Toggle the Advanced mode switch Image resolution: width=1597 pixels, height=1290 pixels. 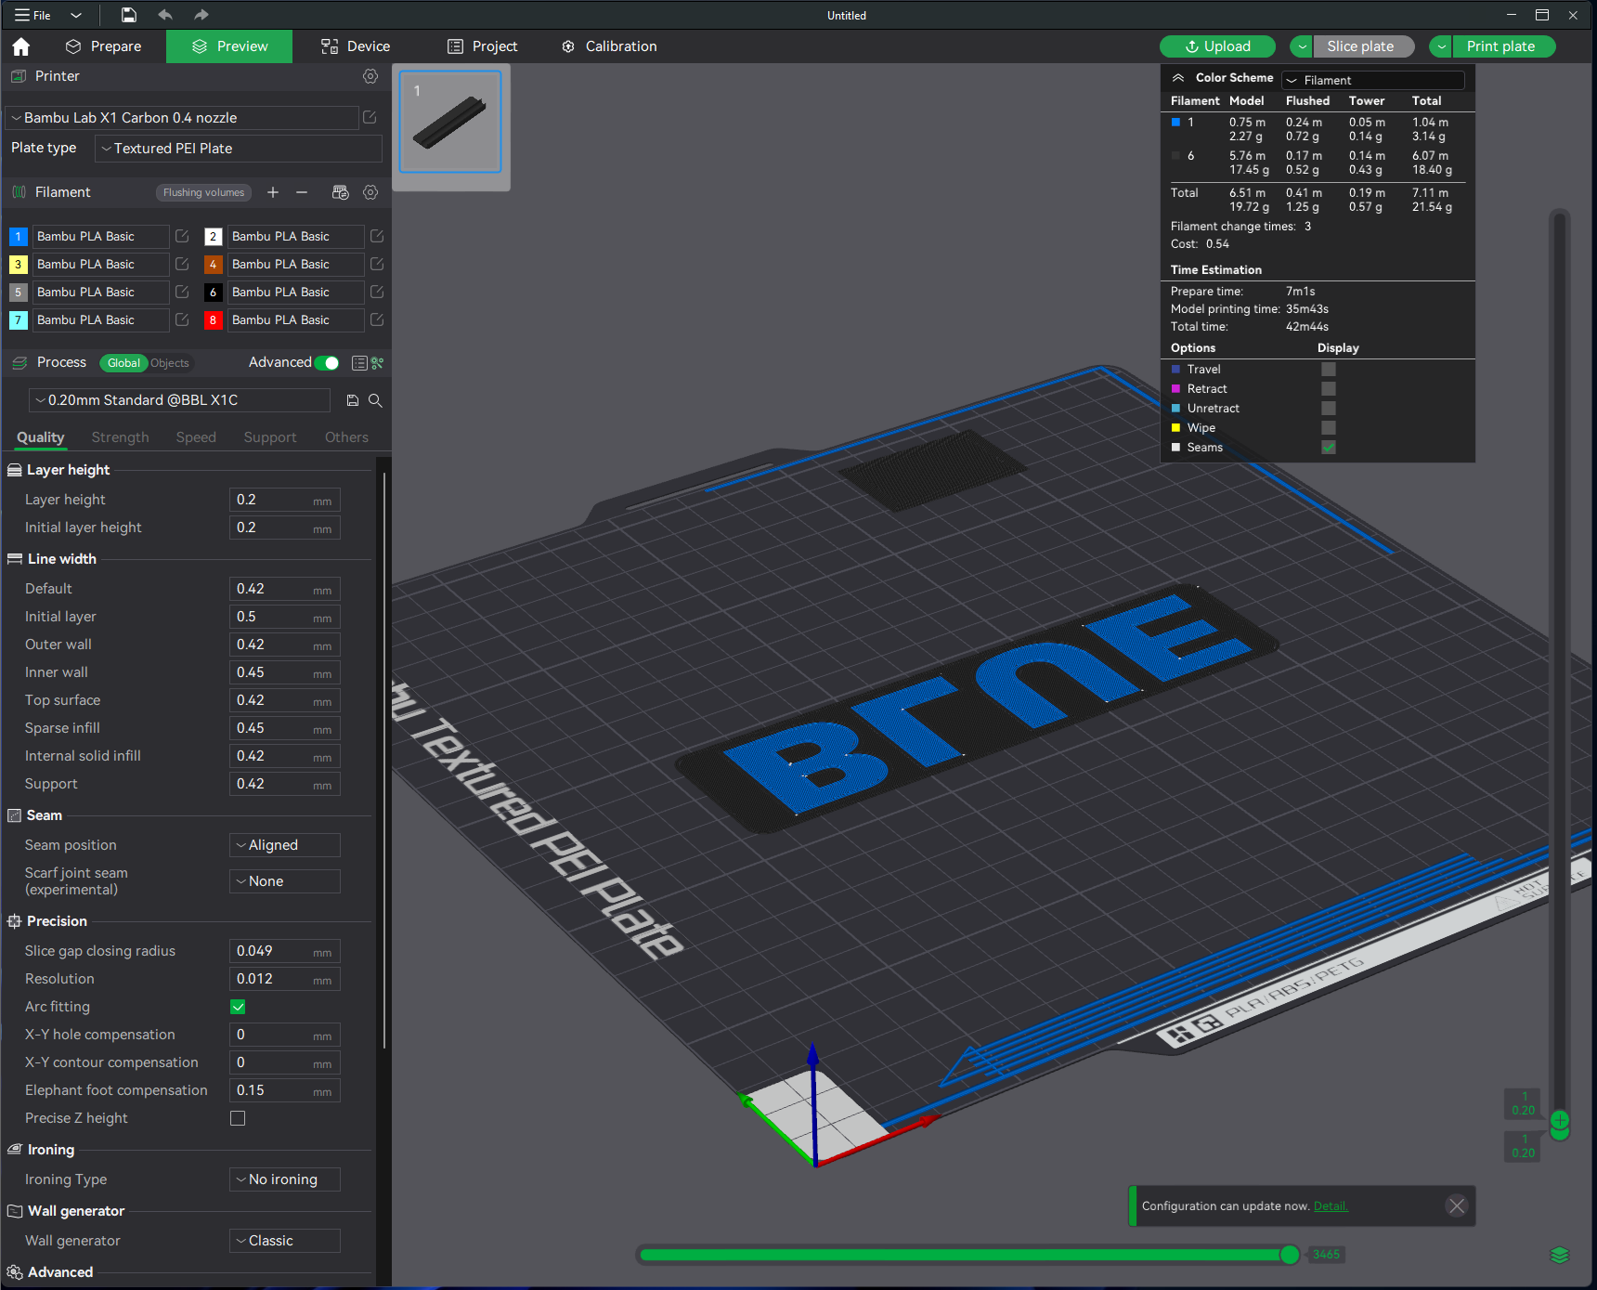tap(327, 363)
